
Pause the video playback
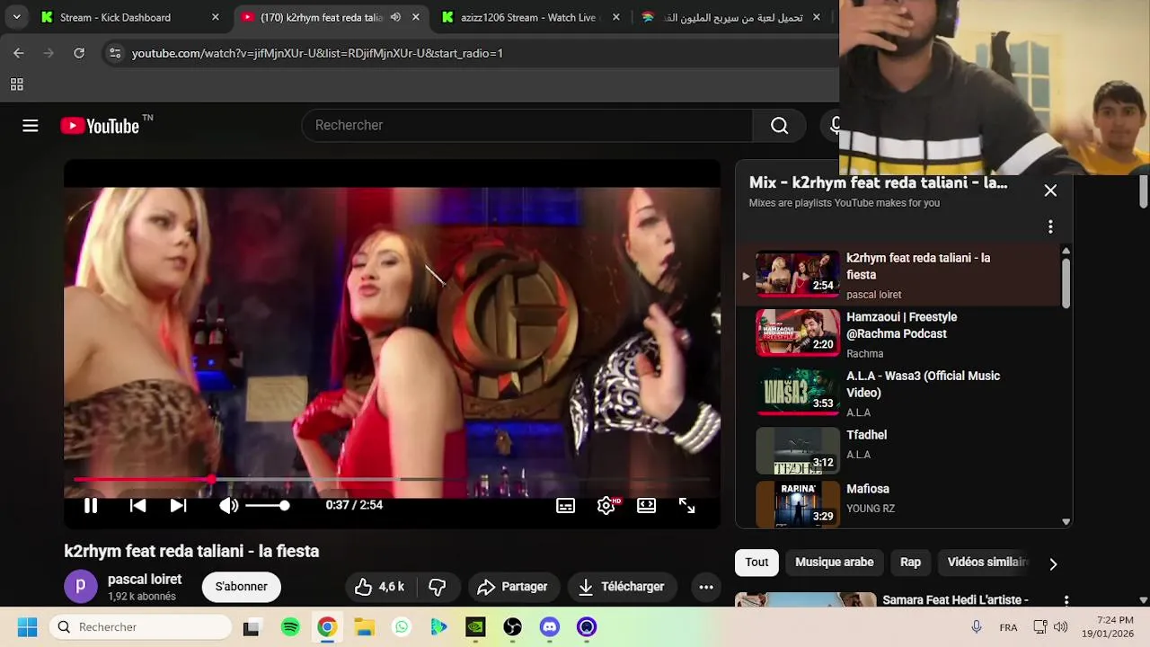91,505
